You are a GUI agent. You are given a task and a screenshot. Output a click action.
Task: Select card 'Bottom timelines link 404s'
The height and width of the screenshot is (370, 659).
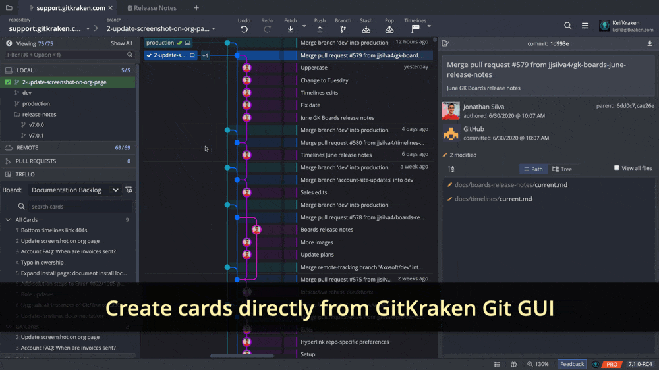[54, 230]
